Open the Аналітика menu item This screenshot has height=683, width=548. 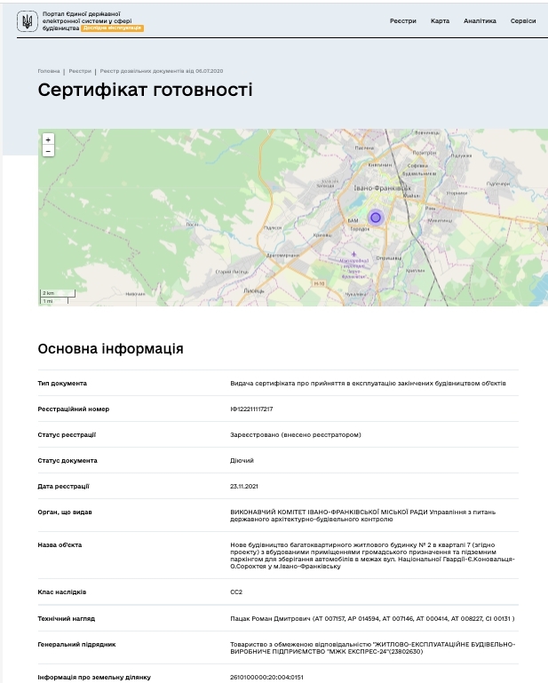coord(480,21)
